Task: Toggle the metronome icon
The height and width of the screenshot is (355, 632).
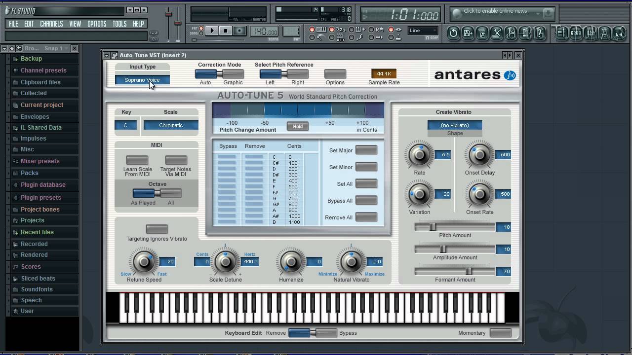Action: point(318,37)
